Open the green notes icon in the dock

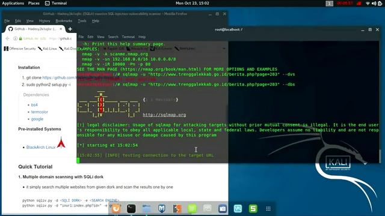tap(192, 209)
